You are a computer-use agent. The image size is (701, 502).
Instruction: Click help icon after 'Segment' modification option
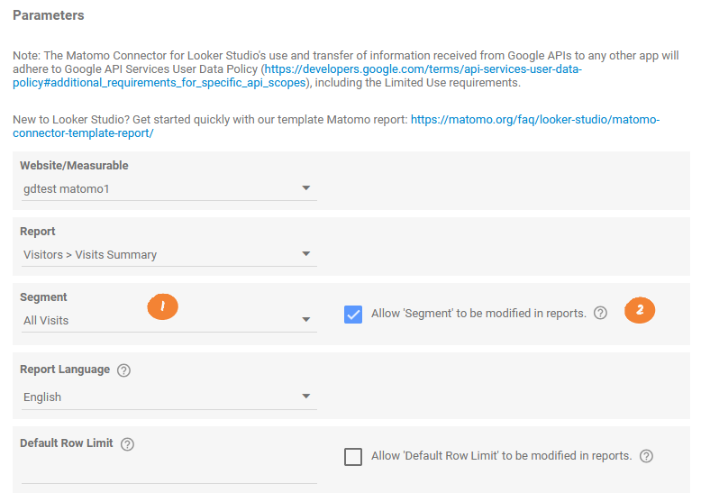coord(601,314)
